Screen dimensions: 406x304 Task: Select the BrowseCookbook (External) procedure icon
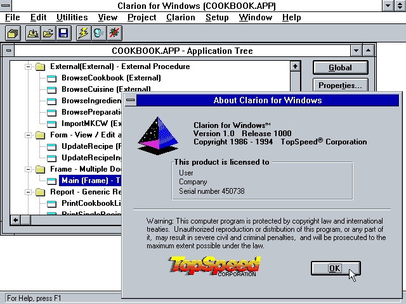(x=51, y=79)
